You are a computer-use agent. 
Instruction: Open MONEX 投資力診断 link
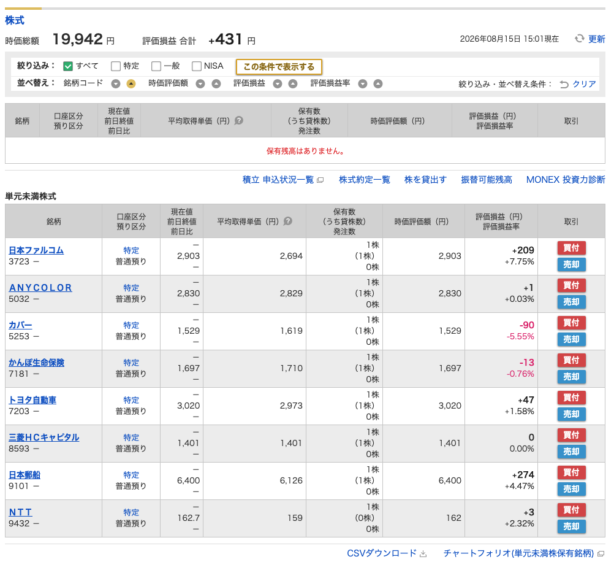tap(566, 180)
